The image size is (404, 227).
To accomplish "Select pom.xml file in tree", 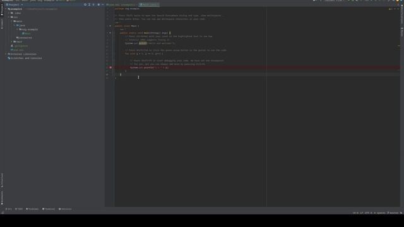I will pos(17,50).
